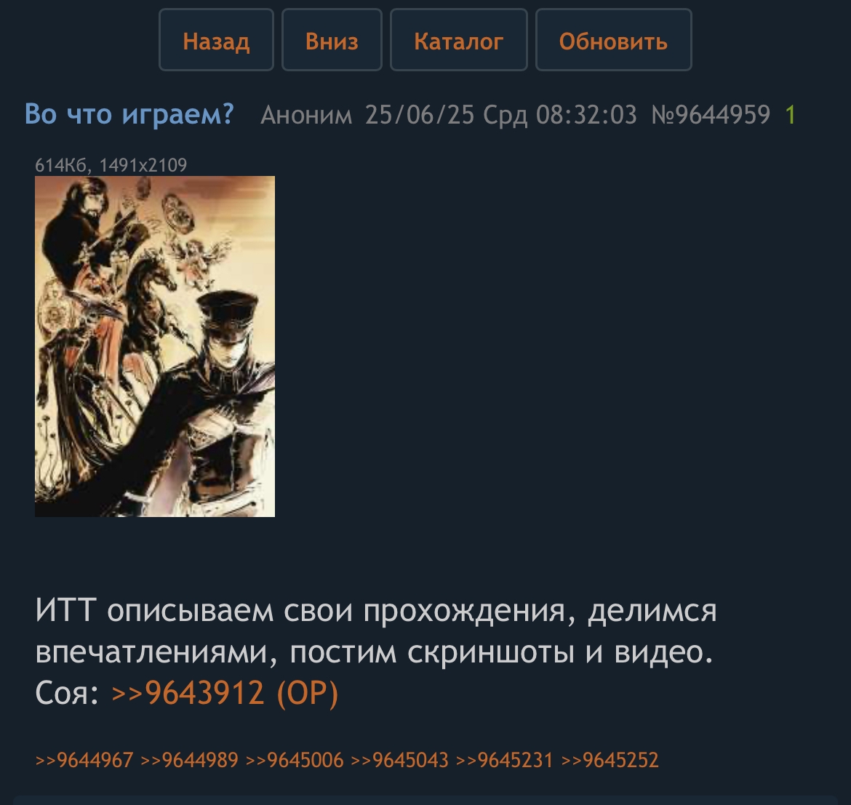
Task: Jump to bottom via Вниз button
Action: point(332,39)
